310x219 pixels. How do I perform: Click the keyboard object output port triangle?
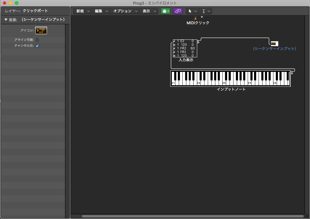292,73
